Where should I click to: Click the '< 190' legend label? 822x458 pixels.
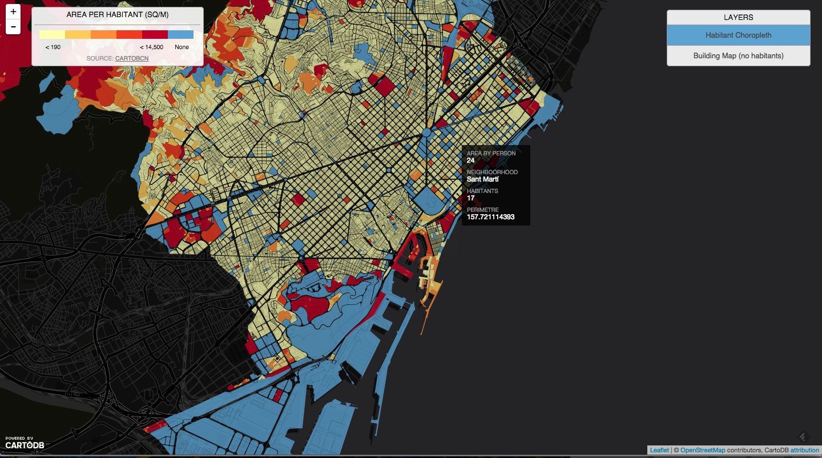click(x=53, y=47)
